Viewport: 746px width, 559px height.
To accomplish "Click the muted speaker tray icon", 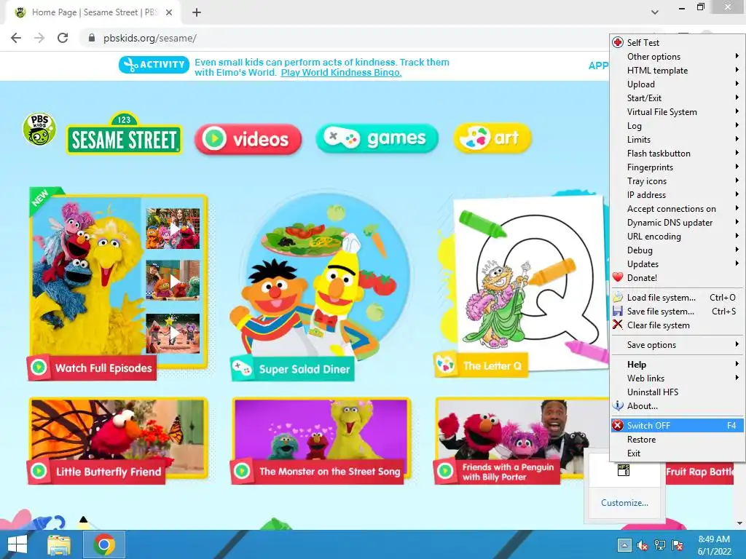I will [643, 545].
